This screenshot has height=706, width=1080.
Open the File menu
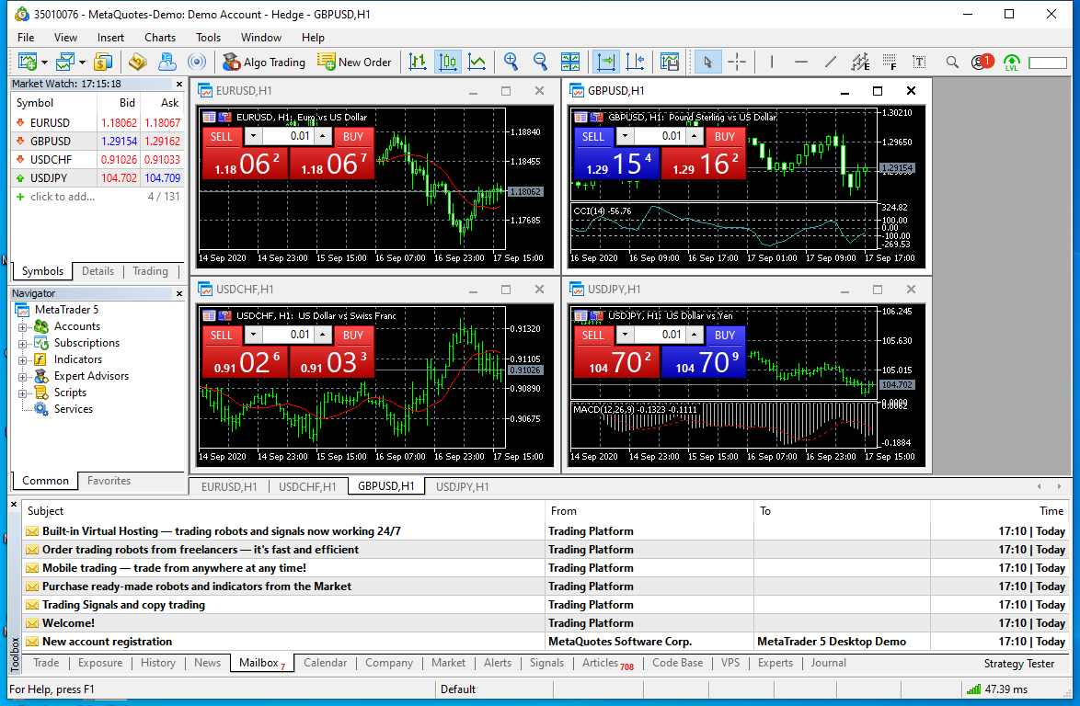[x=26, y=37]
